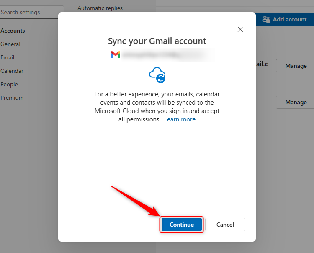
Task: Open General settings category
Action: pyautogui.click(x=10, y=44)
